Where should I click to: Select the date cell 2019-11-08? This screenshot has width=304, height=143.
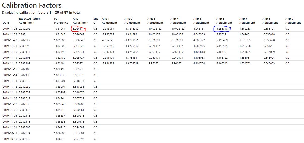(10, 98)
